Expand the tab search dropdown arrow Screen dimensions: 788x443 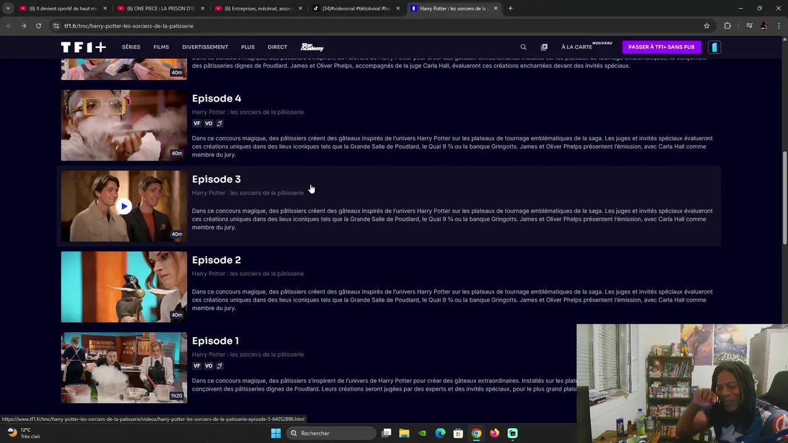click(x=8, y=9)
